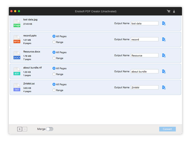Image resolution: width=189 pixels, height=147 pixels.
Task: Select the lost data.jpg file name
Action: coord(30,19)
